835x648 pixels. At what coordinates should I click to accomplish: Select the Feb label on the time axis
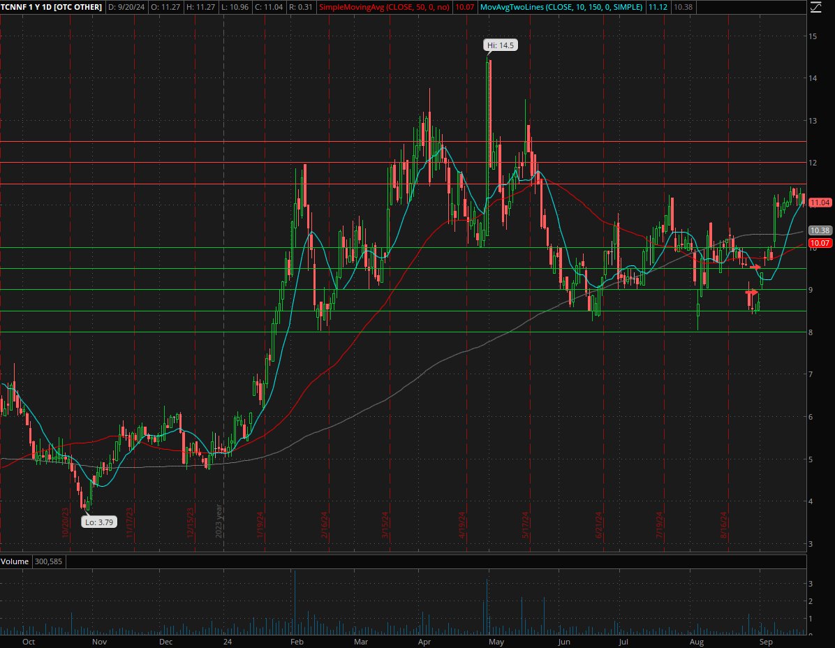pos(297,641)
